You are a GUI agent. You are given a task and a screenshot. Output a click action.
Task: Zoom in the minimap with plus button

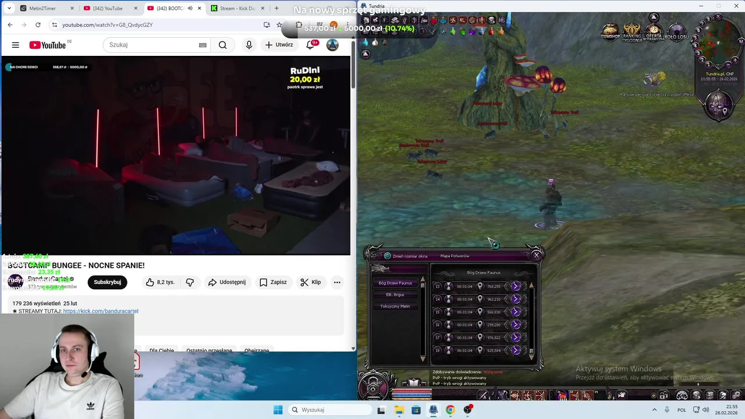point(735,60)
